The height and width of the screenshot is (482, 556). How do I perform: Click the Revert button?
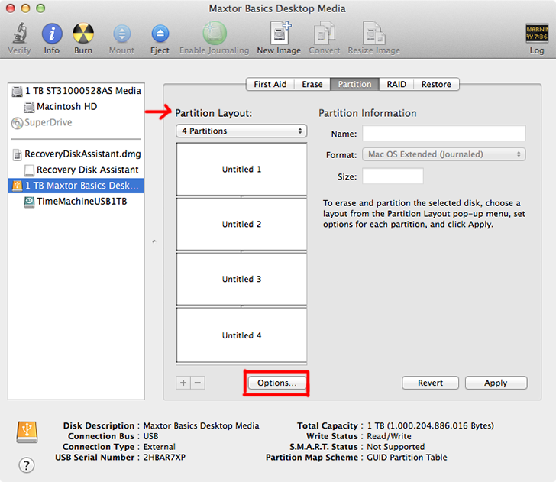coord(430,383)
